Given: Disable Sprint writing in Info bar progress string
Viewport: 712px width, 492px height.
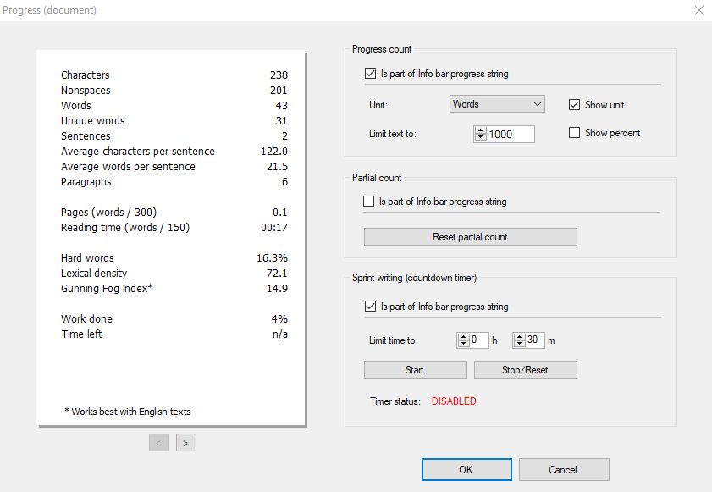Looking at the screenshot, I should point(370,306).
